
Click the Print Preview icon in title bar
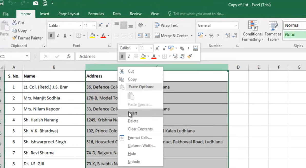tap(45, 3)
